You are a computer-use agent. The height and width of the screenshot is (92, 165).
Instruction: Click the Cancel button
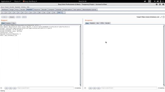[12, 17]
